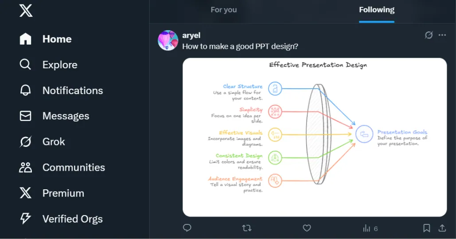Click the Grok explain icon on post

[429, 35]
